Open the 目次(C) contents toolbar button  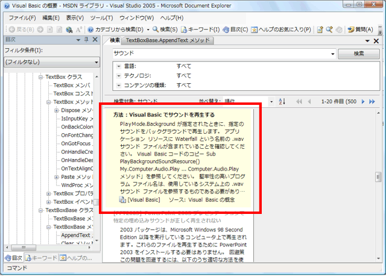pyautogui.click(x=235, y=30)
